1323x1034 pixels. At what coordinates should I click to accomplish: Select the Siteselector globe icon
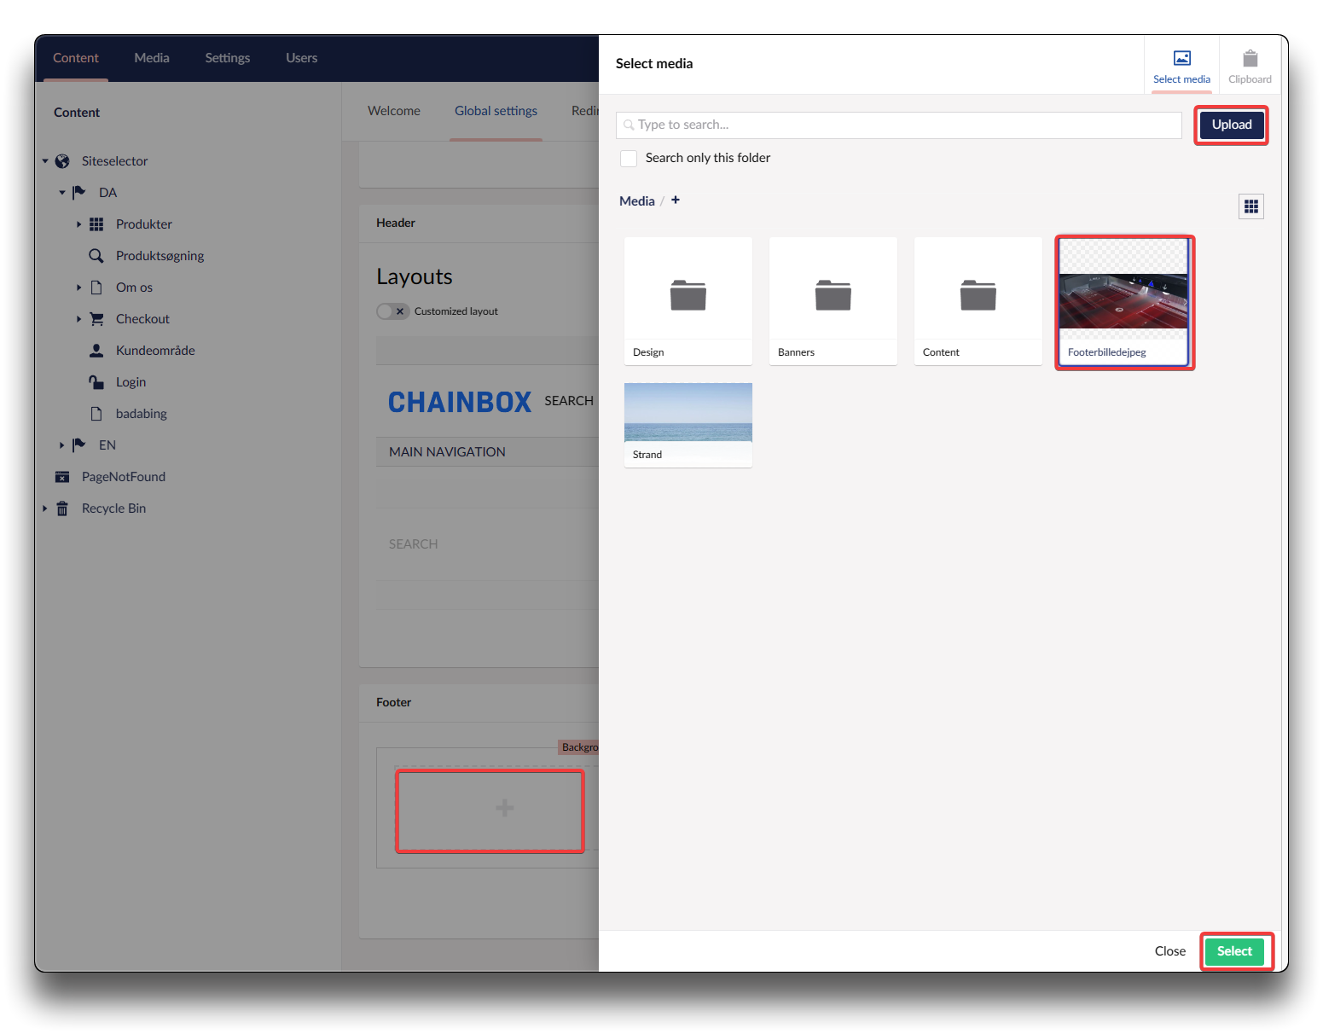(x=62, y=161)
